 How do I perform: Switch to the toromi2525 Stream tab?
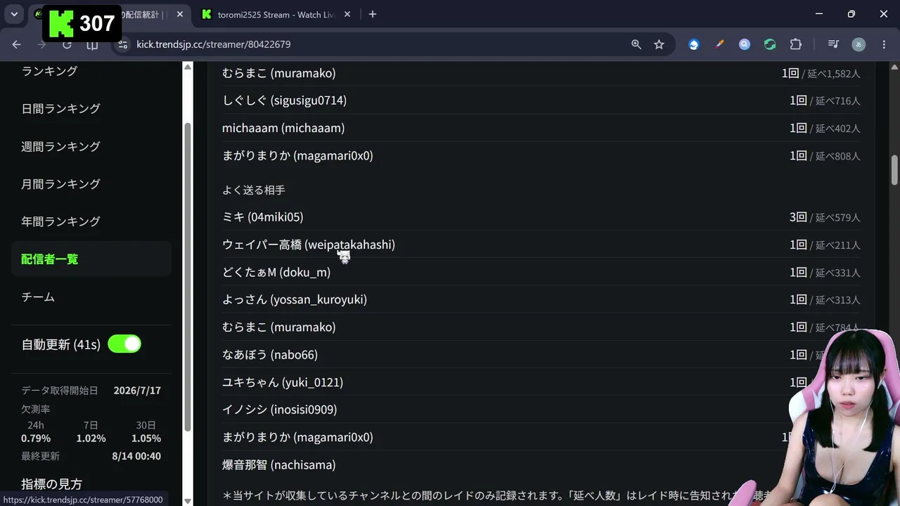(x=276, y=14)
